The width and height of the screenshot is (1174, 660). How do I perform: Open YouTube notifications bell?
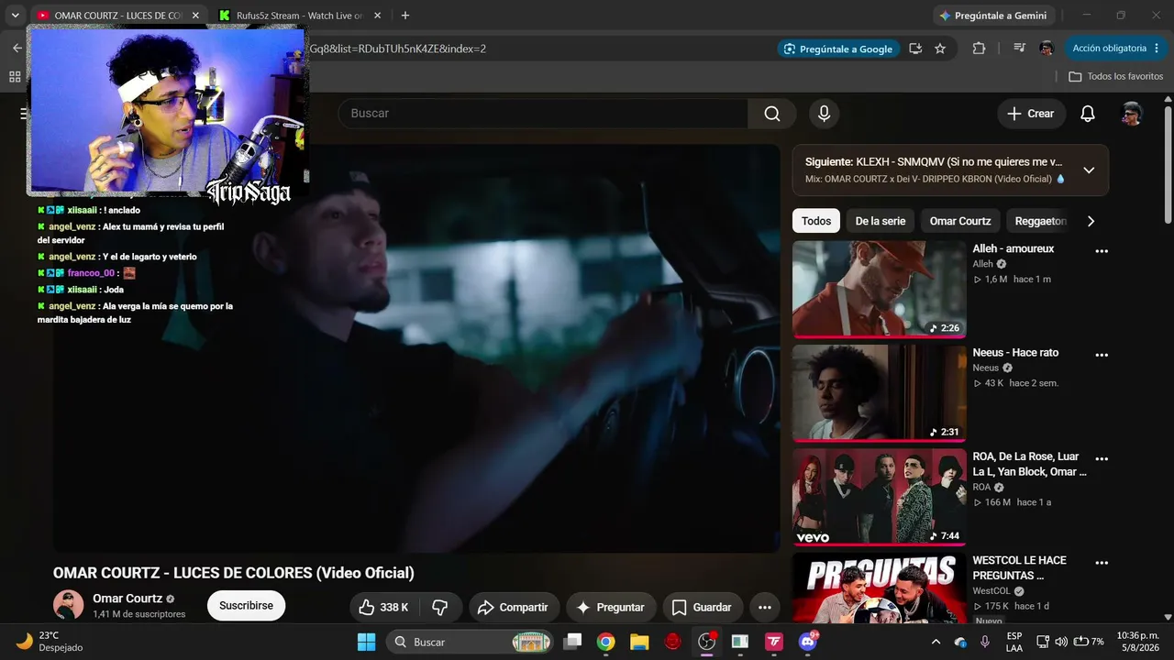coord(1088,114)
